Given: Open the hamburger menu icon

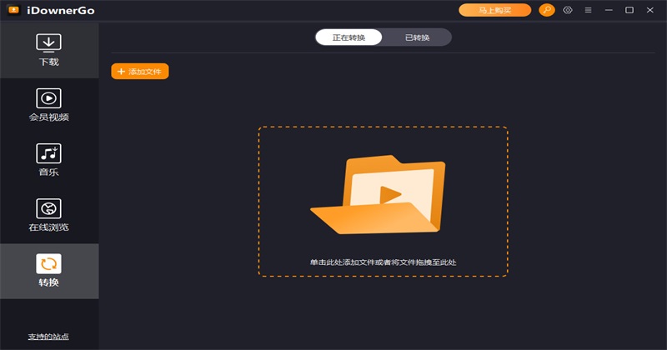Looking at the screenshot, I should [588, 10].
